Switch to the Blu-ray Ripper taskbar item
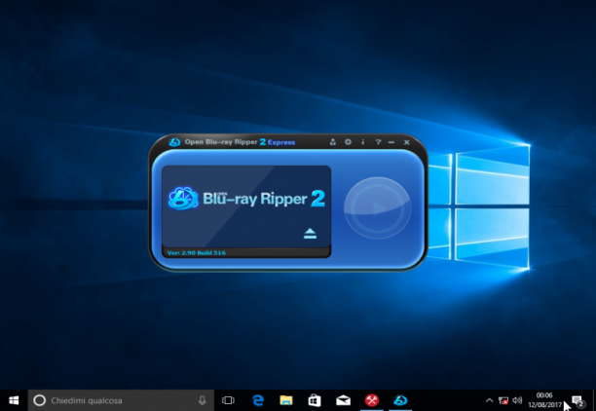Viewport: 596px width, 411px height. click(x=400, y=400)
